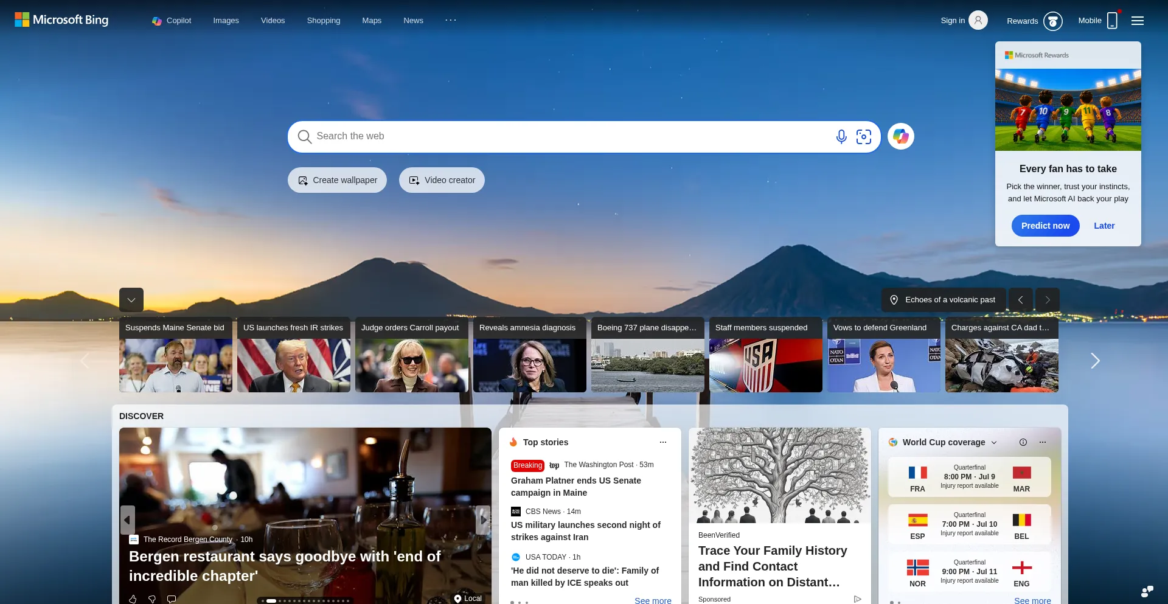Open the ESP vs BEL quarterfinal match
1168x604 pixels.
click(x=970, y=524)
